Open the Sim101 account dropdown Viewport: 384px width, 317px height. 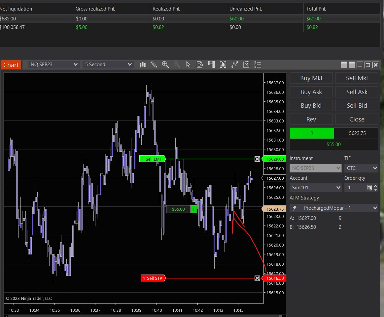315,188
